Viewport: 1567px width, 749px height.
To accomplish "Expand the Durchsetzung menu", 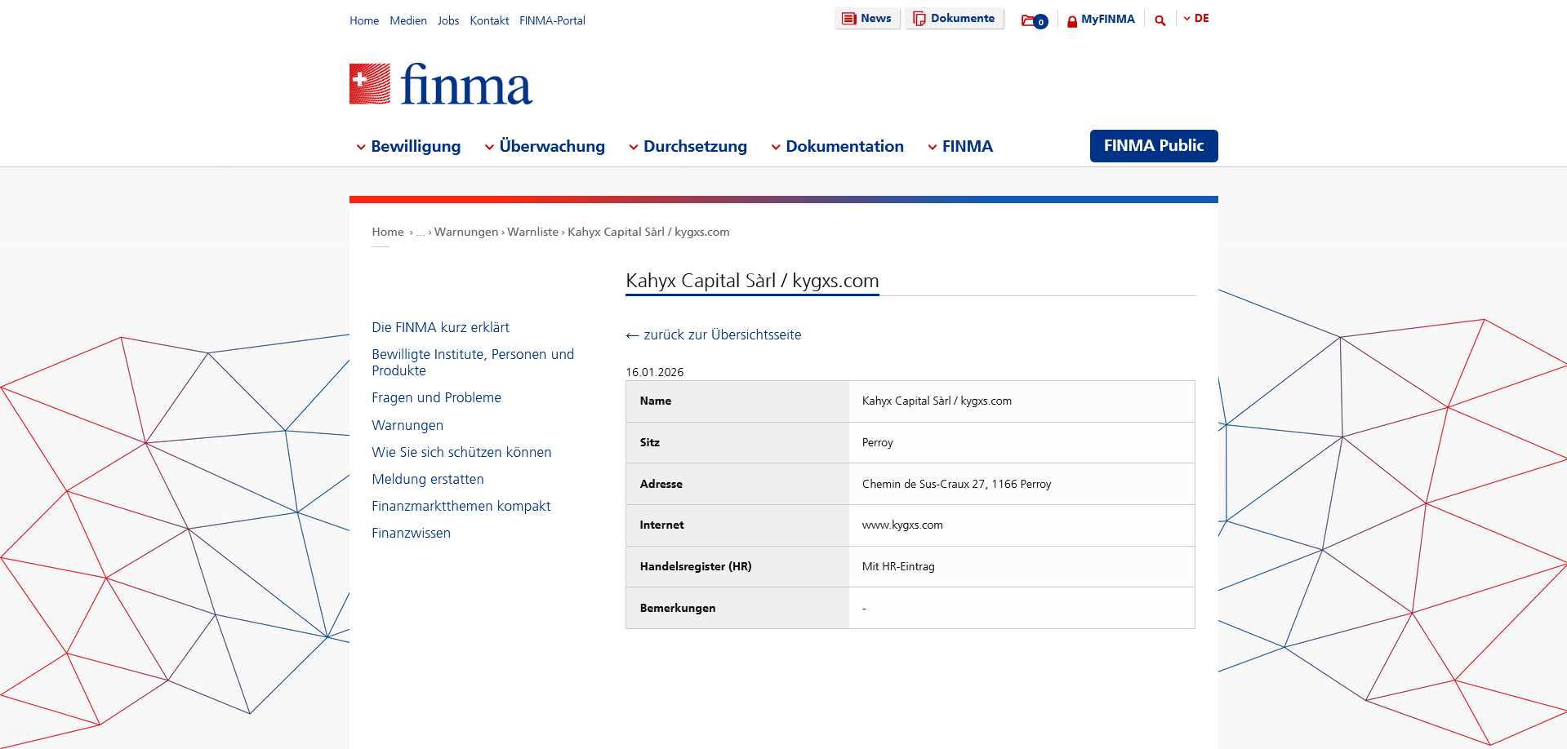I will [688, 147].
